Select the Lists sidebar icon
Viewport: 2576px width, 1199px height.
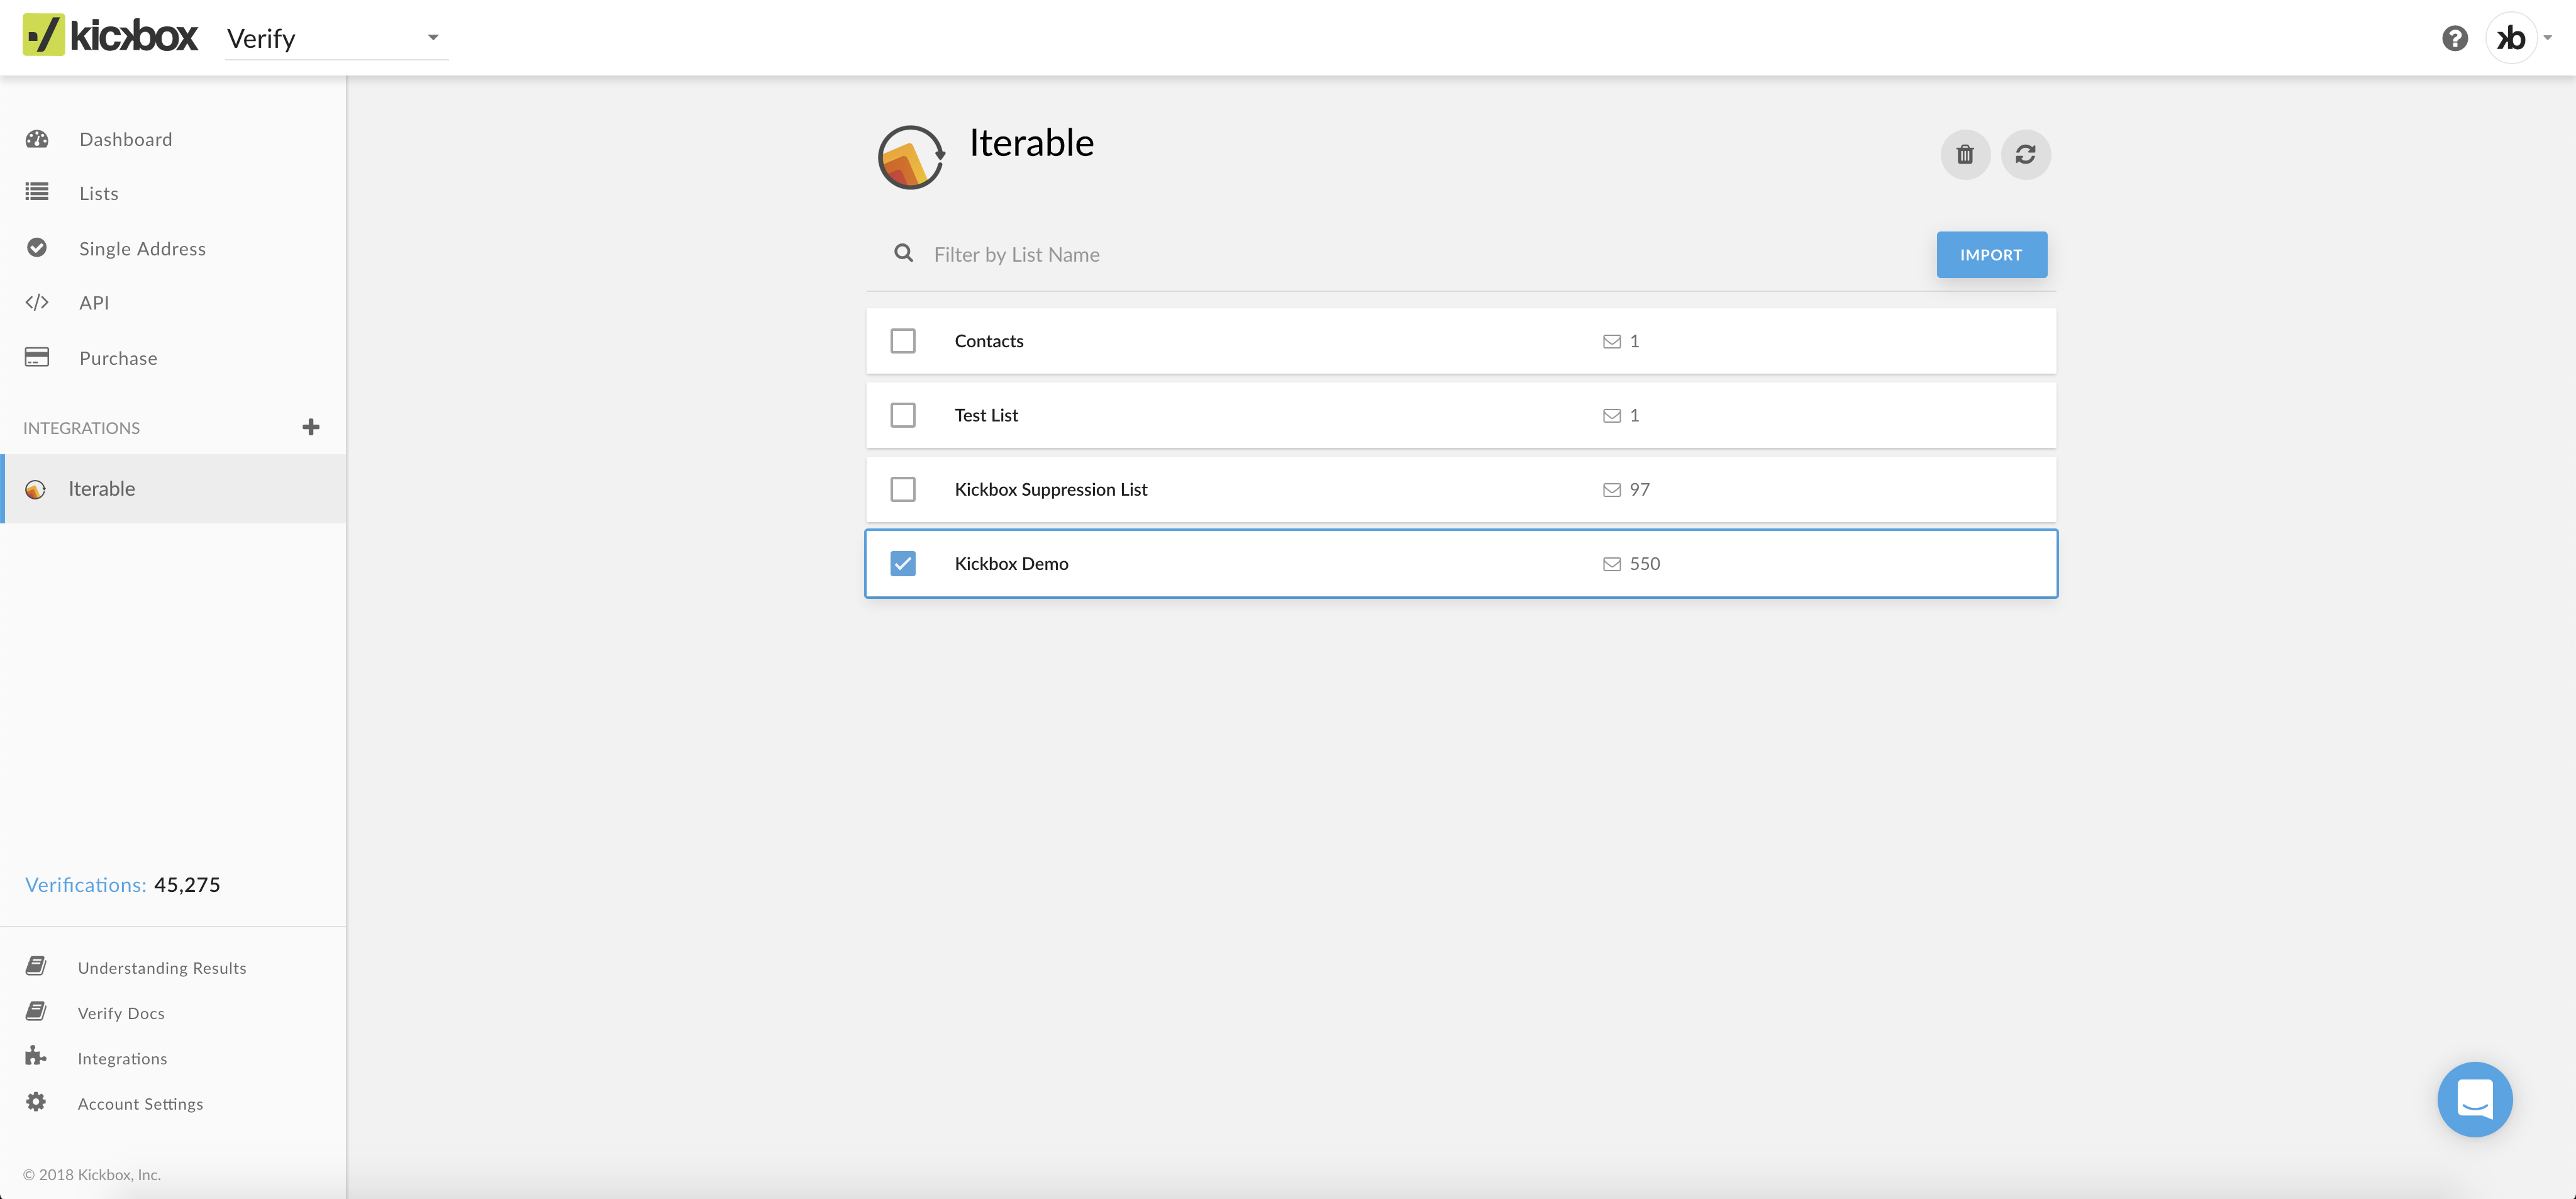[37, 192]
